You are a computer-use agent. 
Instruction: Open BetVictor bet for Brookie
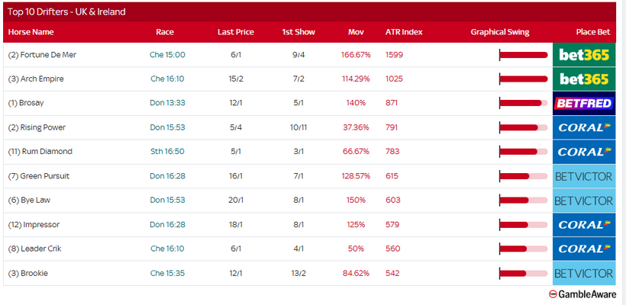[584, 273]
